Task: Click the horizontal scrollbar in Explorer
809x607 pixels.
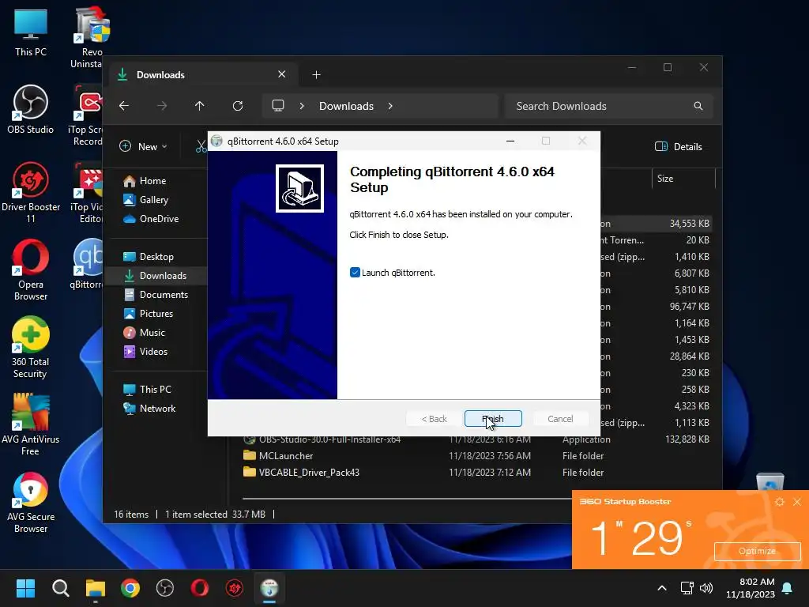Action: 407,499
